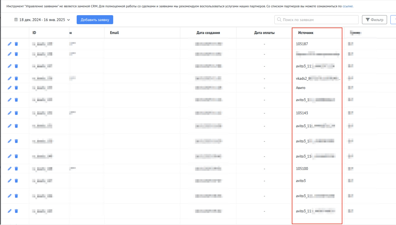396x225 pixels.
Task: Edit the request with source 105143
Action: point(10,113)
